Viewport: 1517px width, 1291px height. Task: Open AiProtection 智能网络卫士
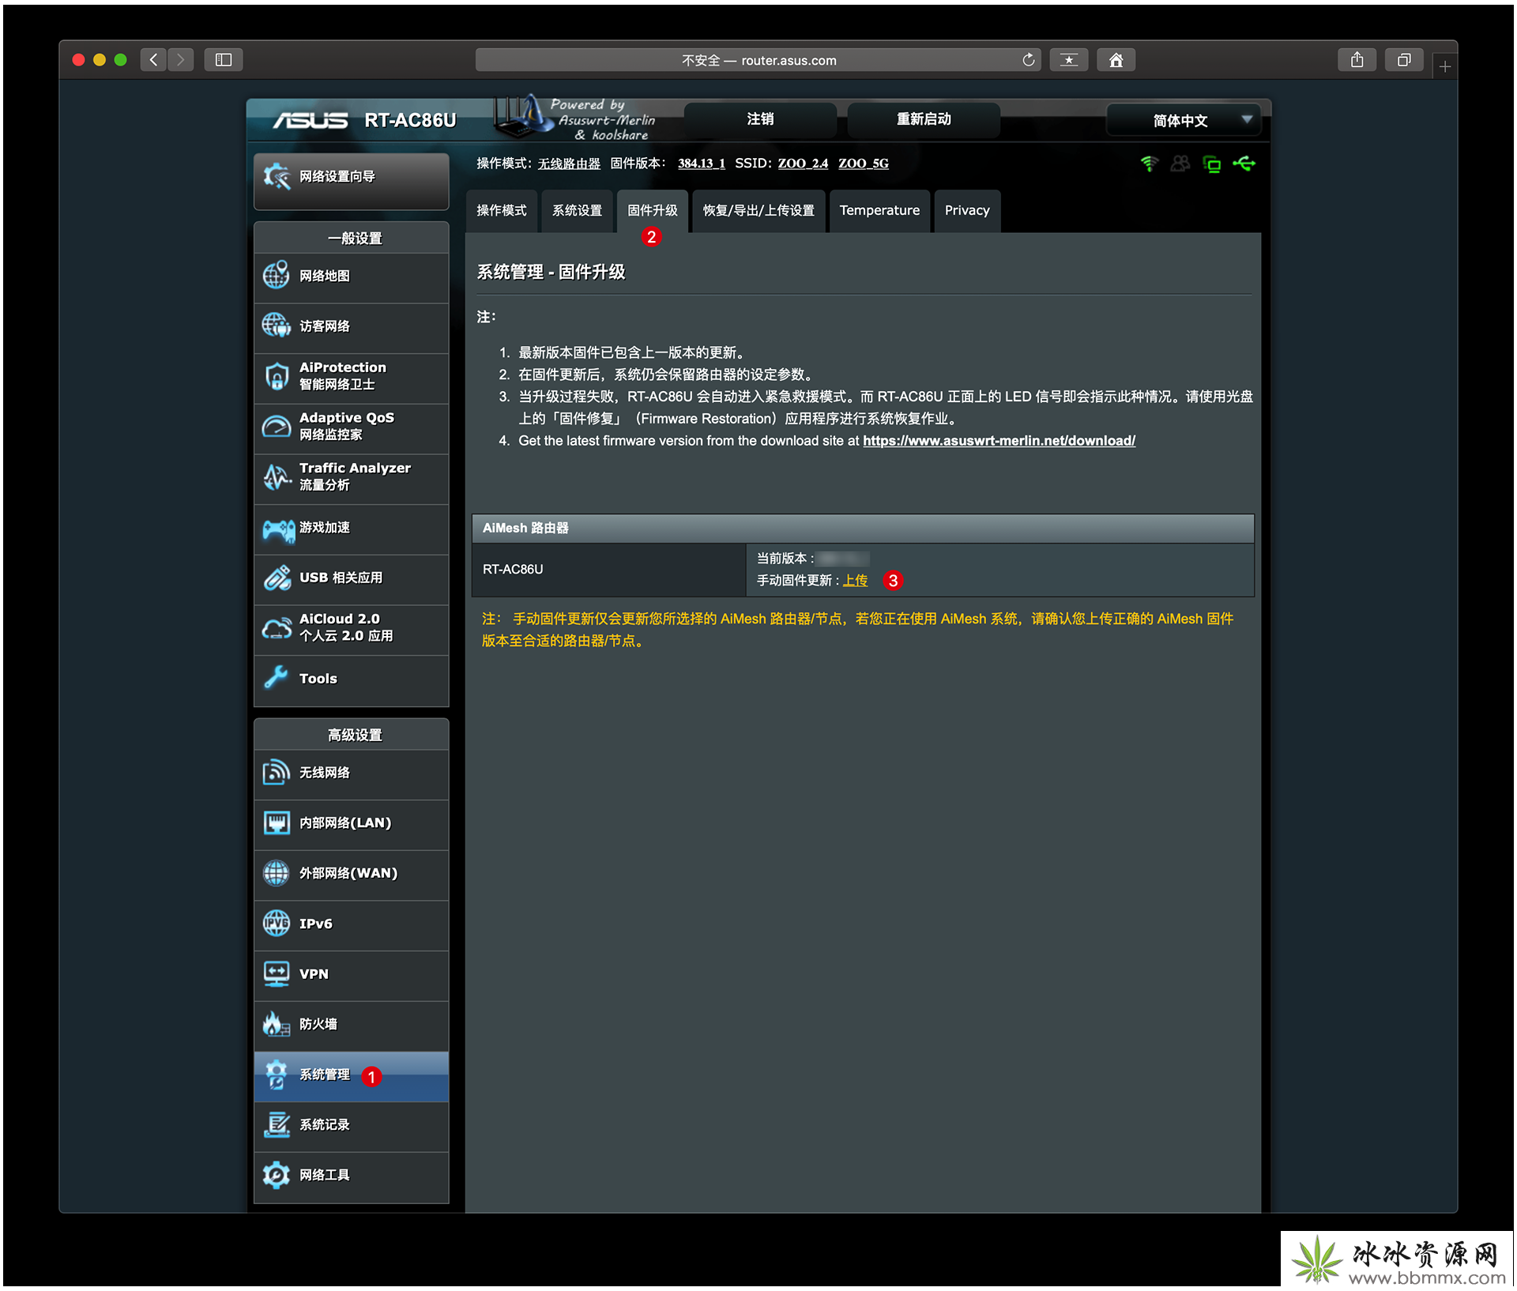351,377
